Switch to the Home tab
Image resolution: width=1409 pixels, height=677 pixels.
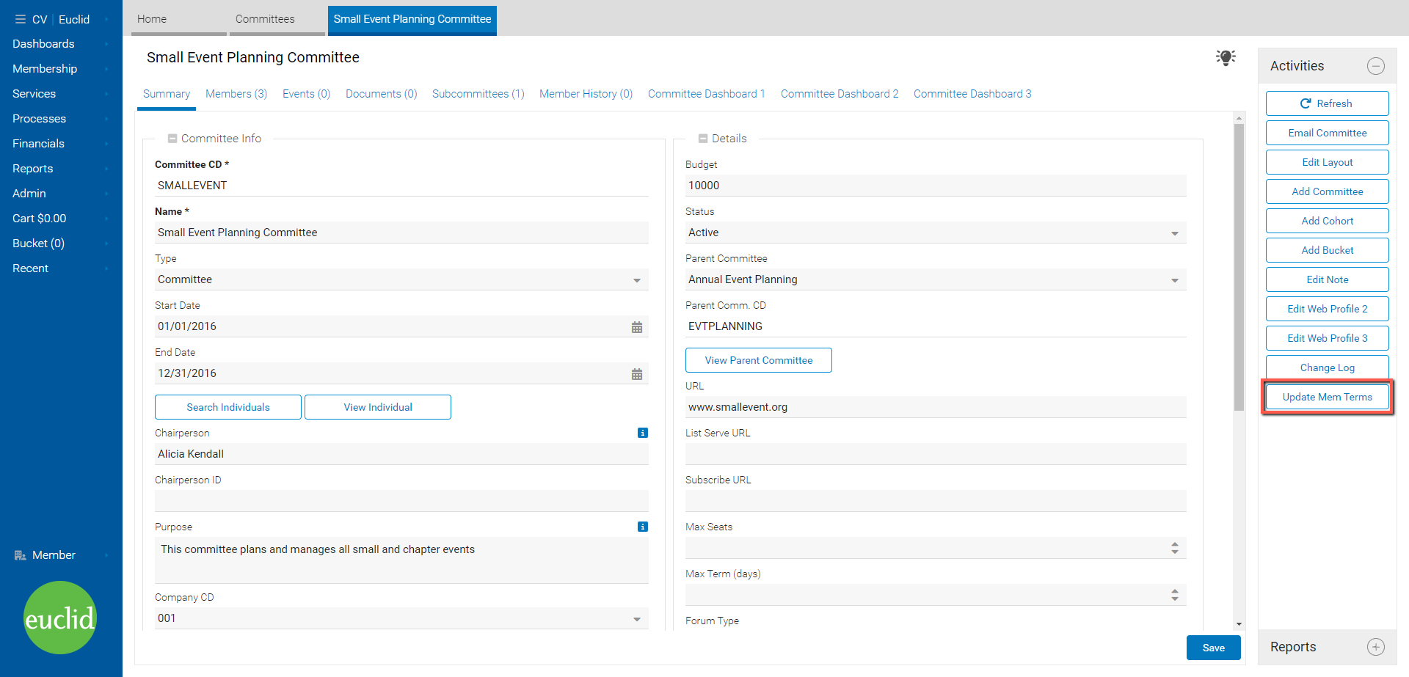pyautogui.click(x=179, y=20)
